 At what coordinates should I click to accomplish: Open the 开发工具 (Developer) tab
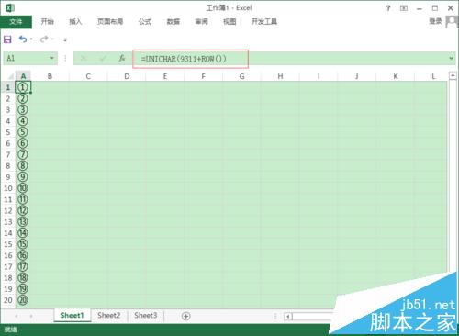click(264, 22)
